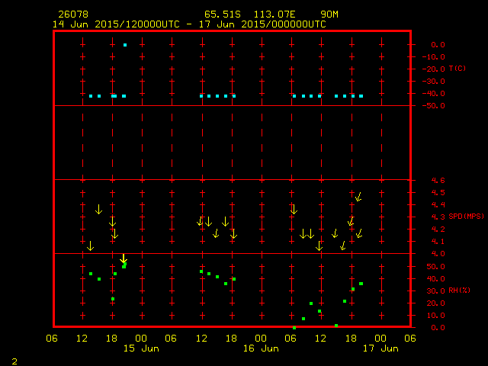This screenshot has width=488, height=366.
Task: Click the 90M elevation label
Action: tap(330, 14)
